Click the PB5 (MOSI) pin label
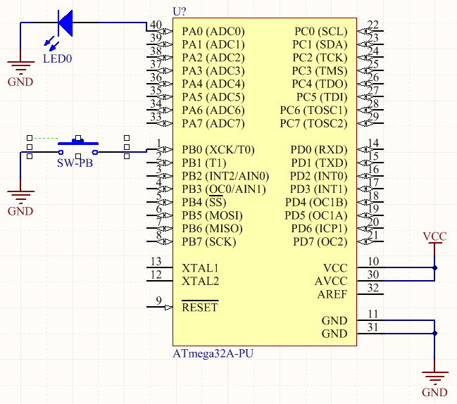The width and height of the screenshot is (457, 404). click(212, 215)
